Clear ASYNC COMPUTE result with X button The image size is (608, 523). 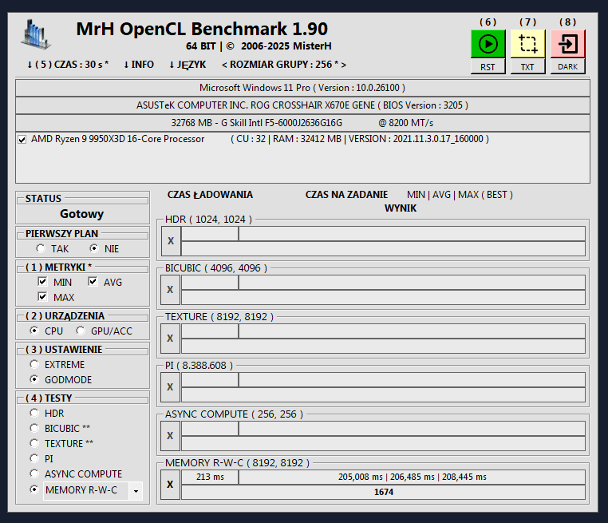pyautogui.click(x=170, y=436)
